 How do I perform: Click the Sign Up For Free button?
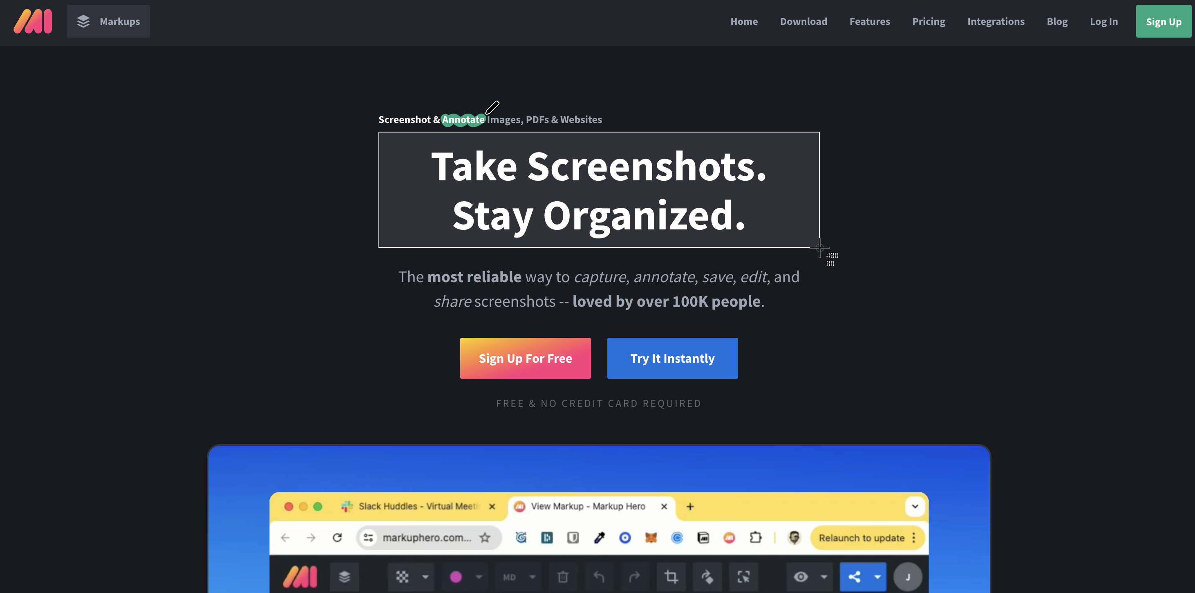[x=525, y=358]
